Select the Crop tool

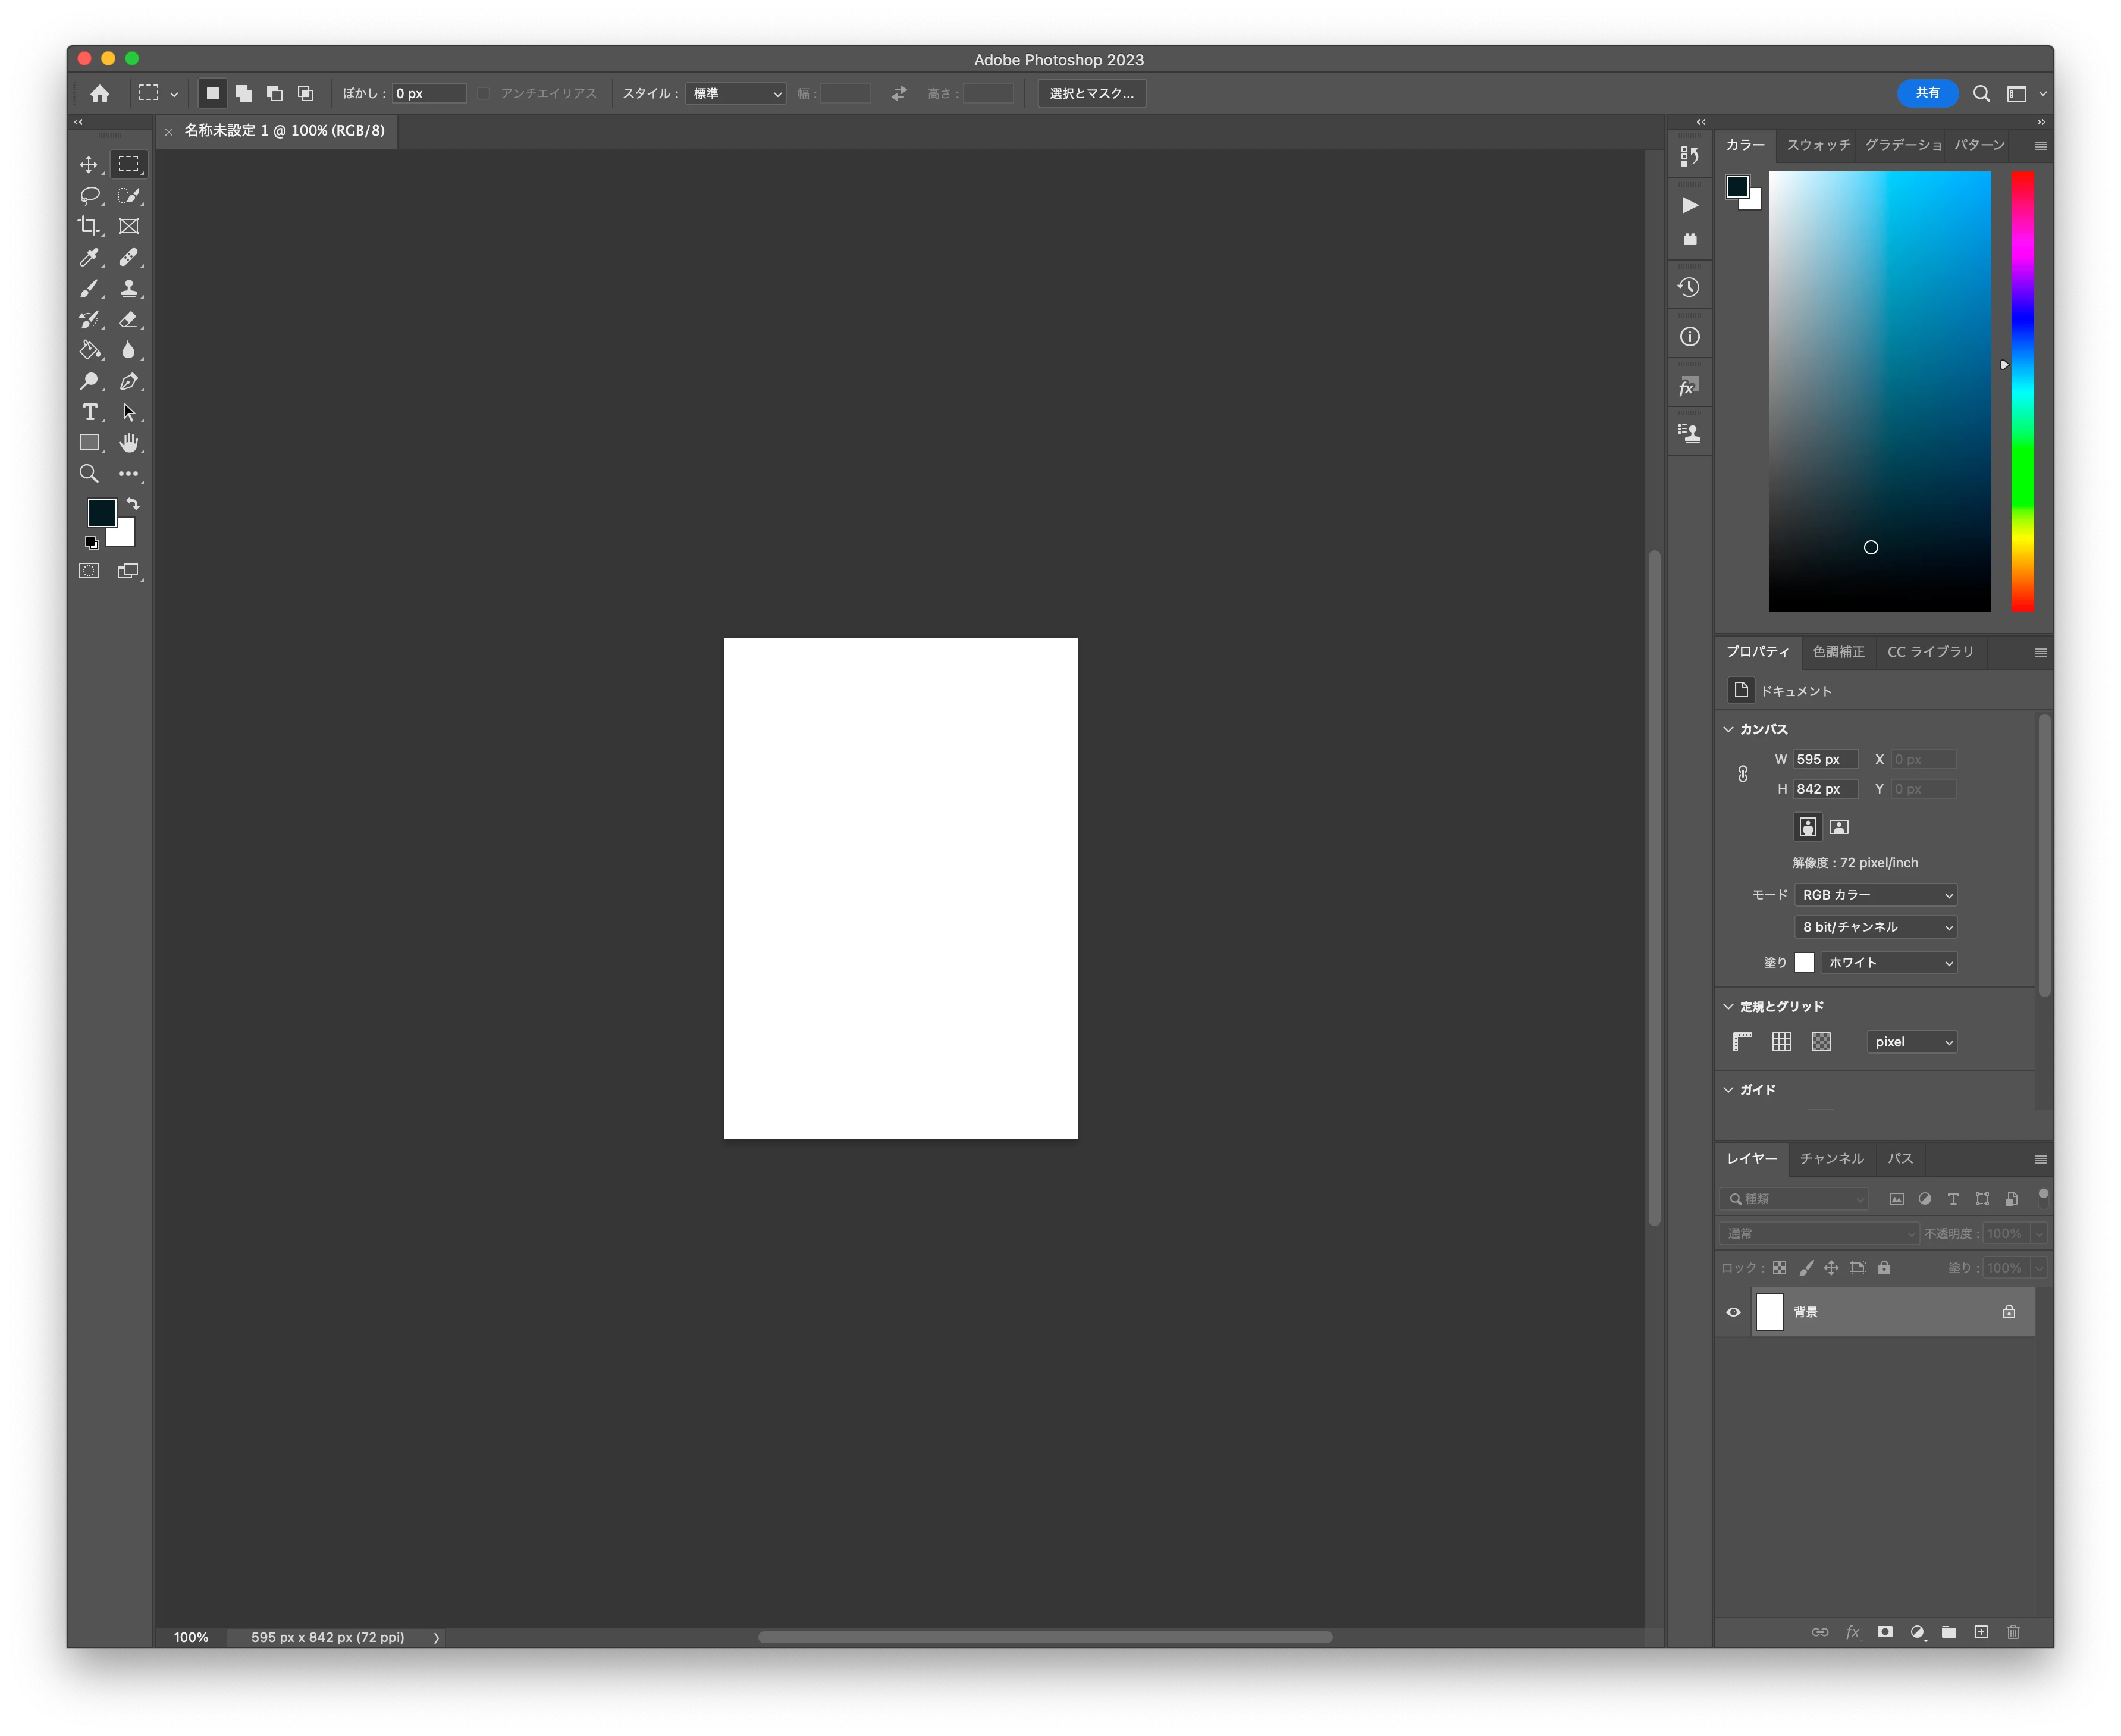click(89, 226)
